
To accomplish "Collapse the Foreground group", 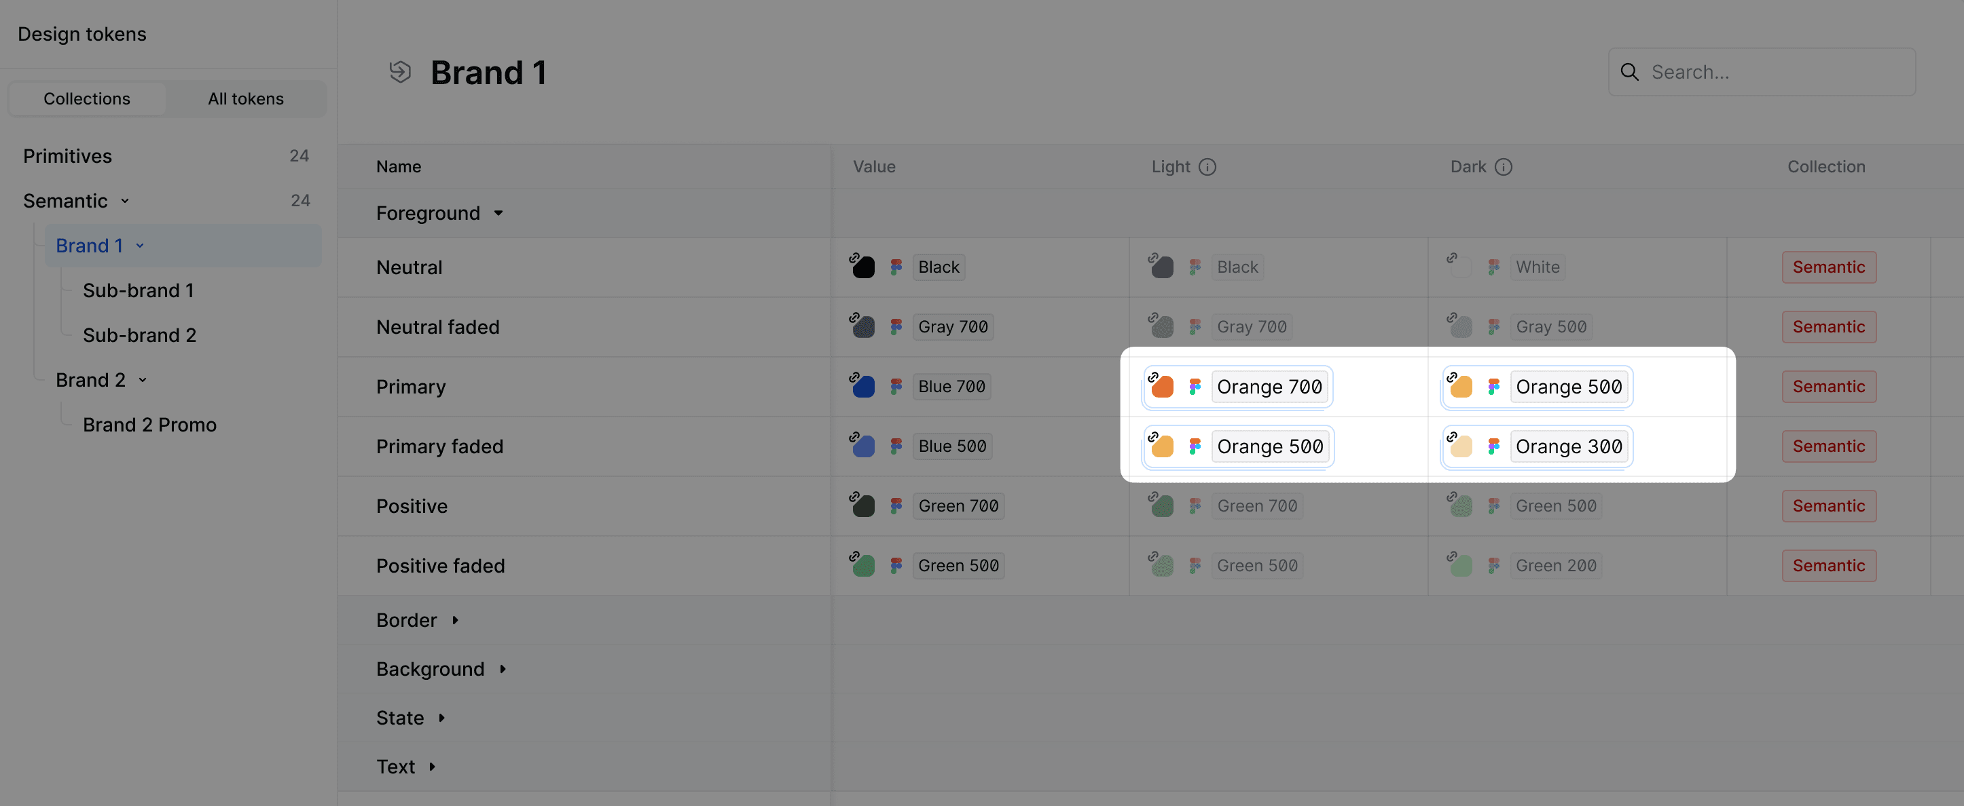I will click(x=498, y=213).
